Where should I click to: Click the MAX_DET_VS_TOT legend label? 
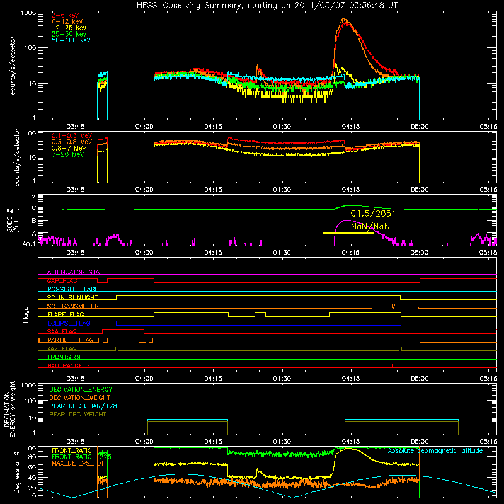pos(77,463)
